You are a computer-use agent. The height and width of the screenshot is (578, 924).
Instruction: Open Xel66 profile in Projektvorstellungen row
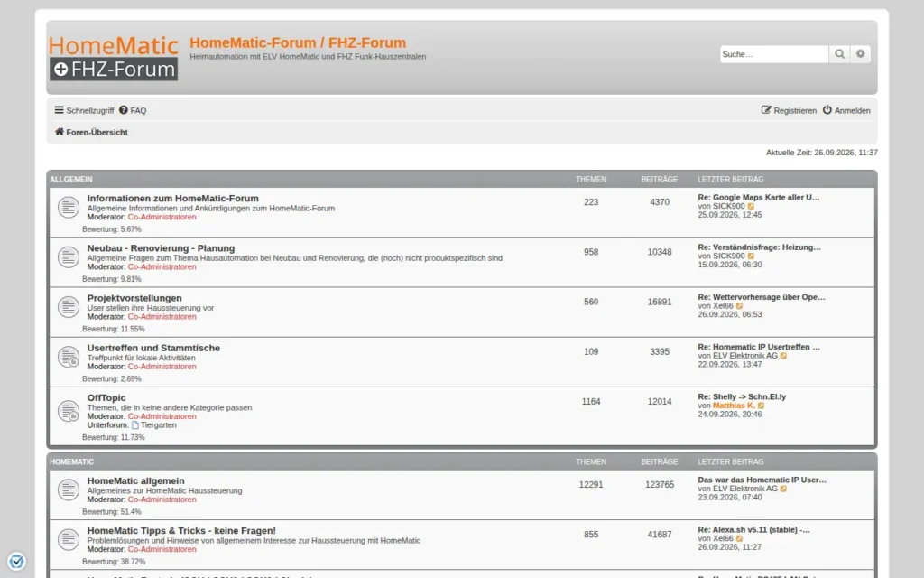[x=723, y=306]
